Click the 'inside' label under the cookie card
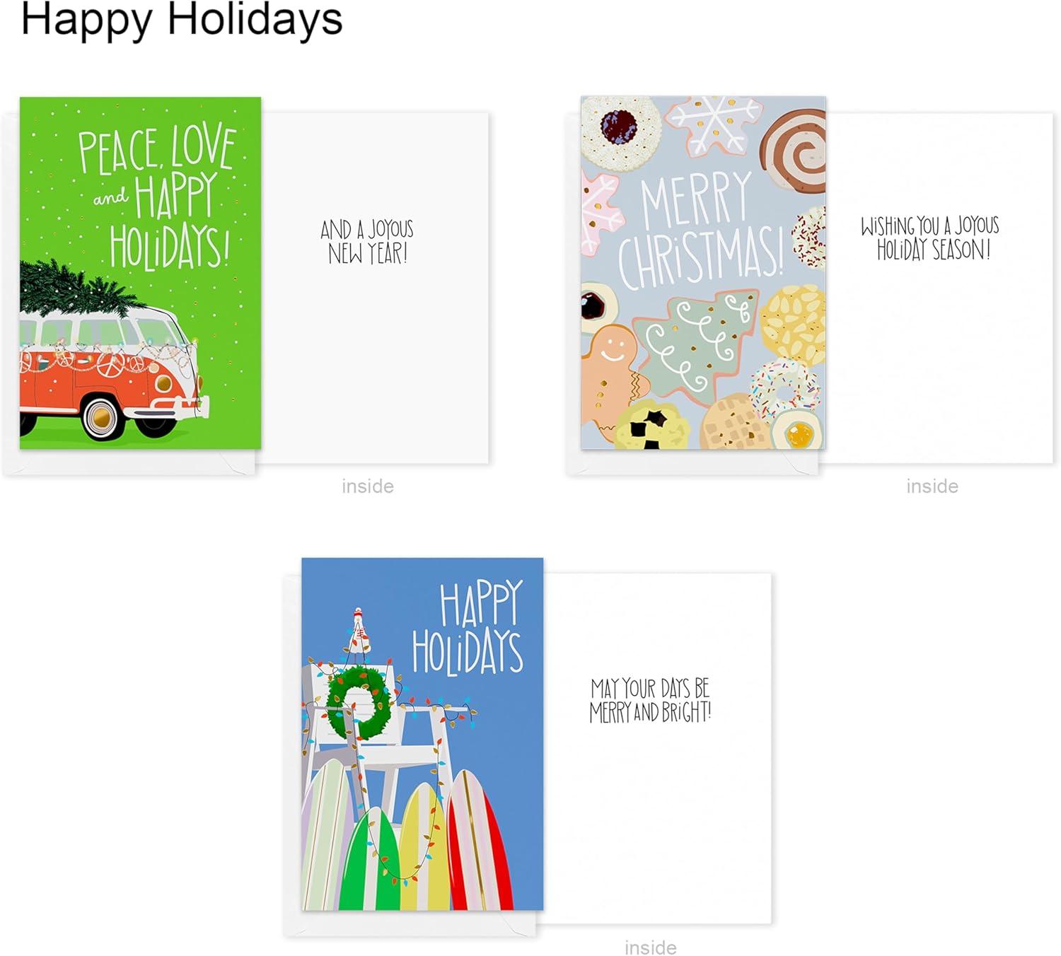The height and width of the screenshot is (956, 1061). pos(932,486)
